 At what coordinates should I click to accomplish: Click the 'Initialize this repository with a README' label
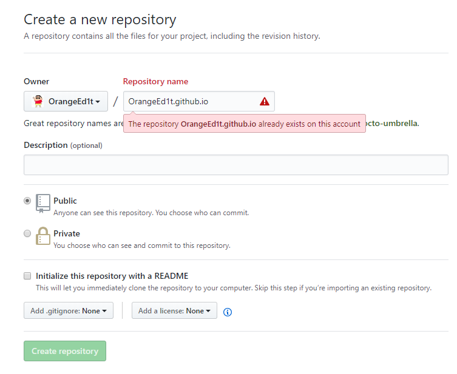116,276
